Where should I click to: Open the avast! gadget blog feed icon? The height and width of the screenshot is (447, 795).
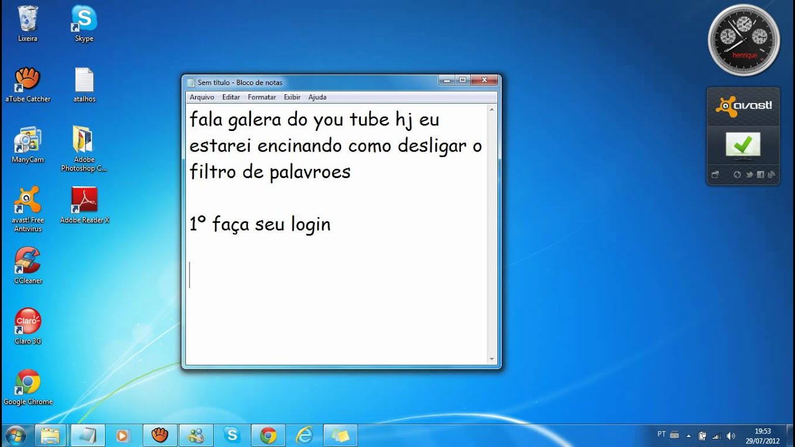[x=771, y=175]
